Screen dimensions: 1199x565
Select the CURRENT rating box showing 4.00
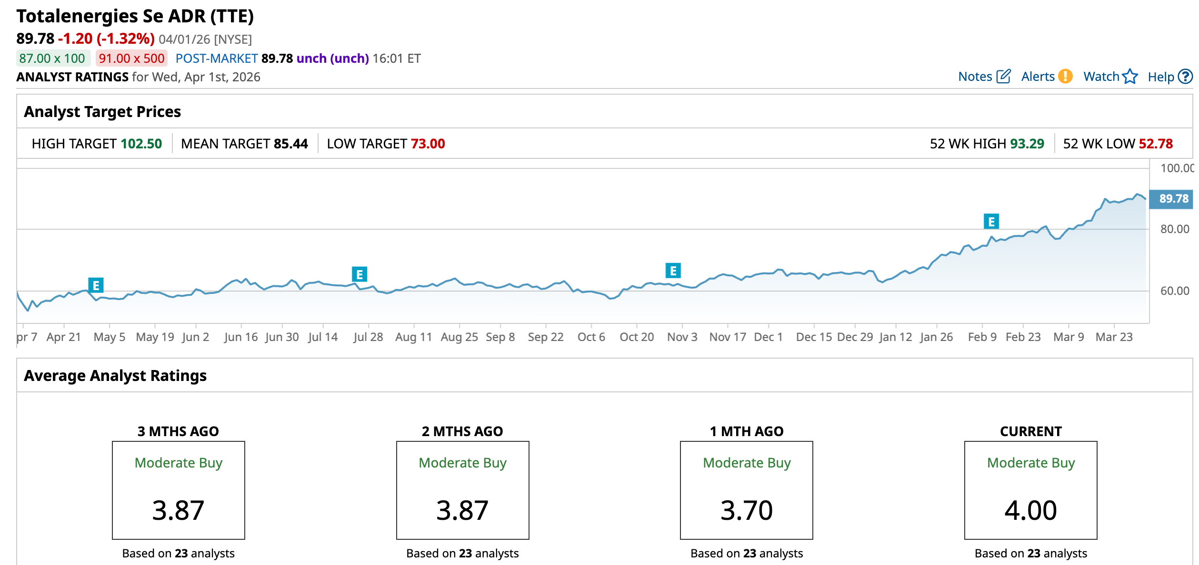(x=1030, y=490)
